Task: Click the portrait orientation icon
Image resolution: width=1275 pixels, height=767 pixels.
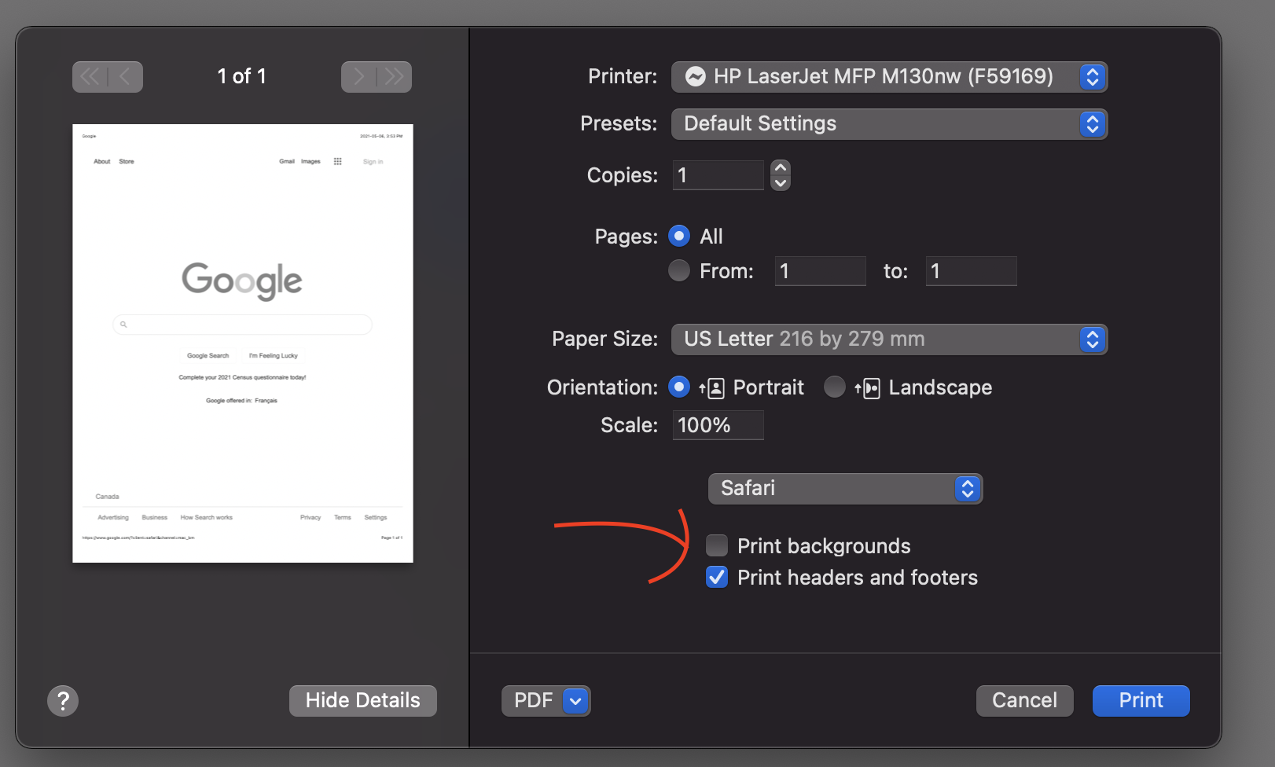Action: point(712,388)
